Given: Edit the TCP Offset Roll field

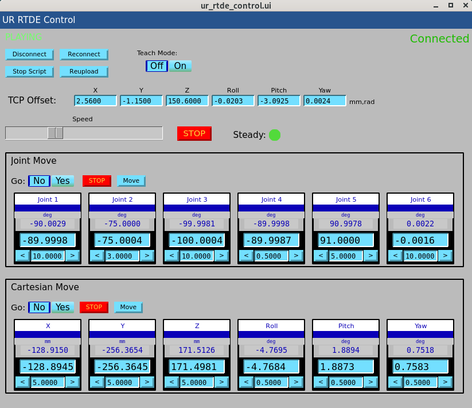Looking at the screenshot, I should (233, 101).
